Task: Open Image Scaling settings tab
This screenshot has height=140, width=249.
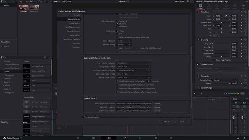Action: (74, 23)
